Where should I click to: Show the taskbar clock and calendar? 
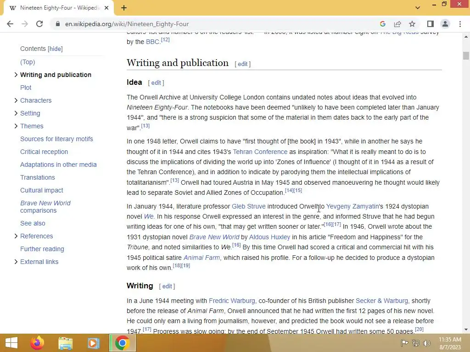[450, 343]
